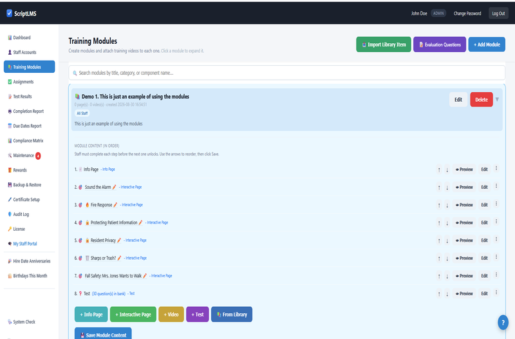The width and height of the screenshot is (515, 339).
Task: Open Hire Date Anniversaries
Action: 29,261
